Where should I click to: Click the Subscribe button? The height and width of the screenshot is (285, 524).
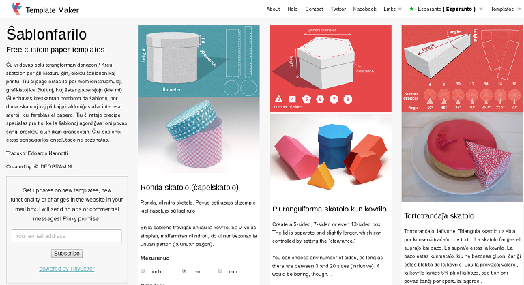67,253
